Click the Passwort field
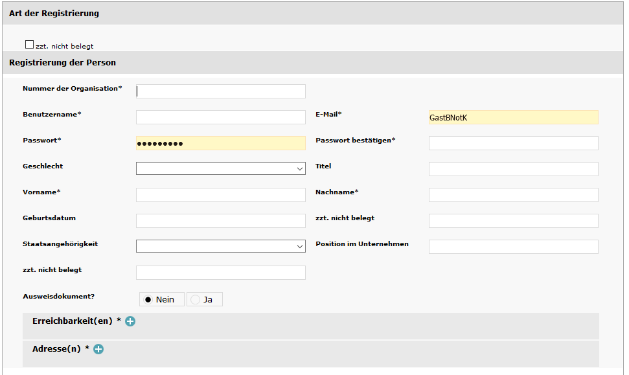The image size is (629, 375). coord(221,143)
